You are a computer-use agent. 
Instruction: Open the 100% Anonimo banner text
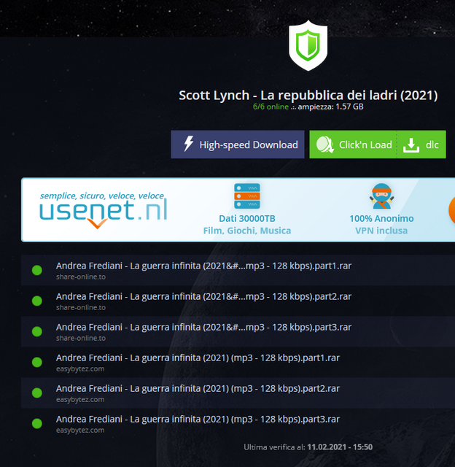(x=381, y=219)
